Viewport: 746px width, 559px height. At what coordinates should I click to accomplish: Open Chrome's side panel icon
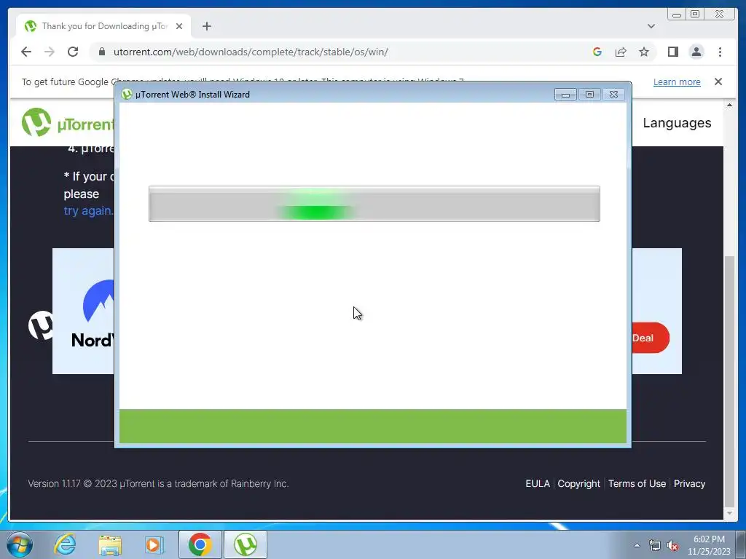672,52
